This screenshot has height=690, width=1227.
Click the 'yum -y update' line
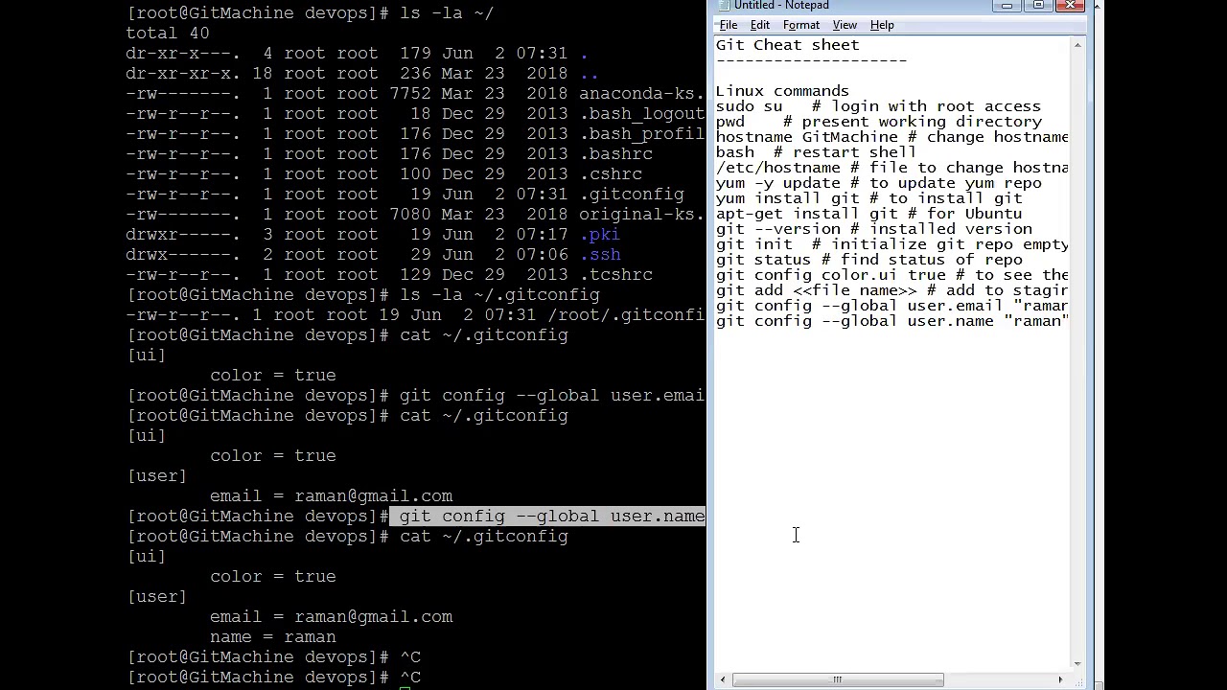(x=878, y=183)
